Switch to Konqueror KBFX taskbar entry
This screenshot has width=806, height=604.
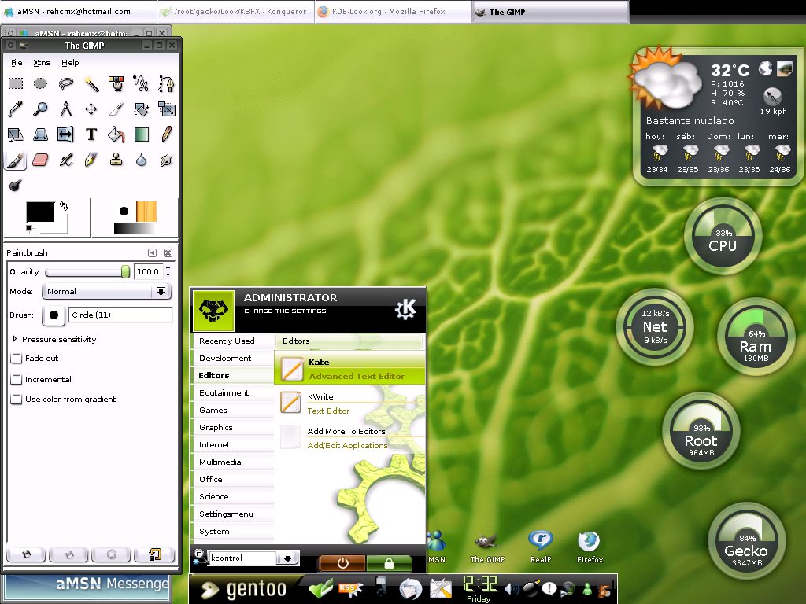pyautogui.click(x=235, y=11)
